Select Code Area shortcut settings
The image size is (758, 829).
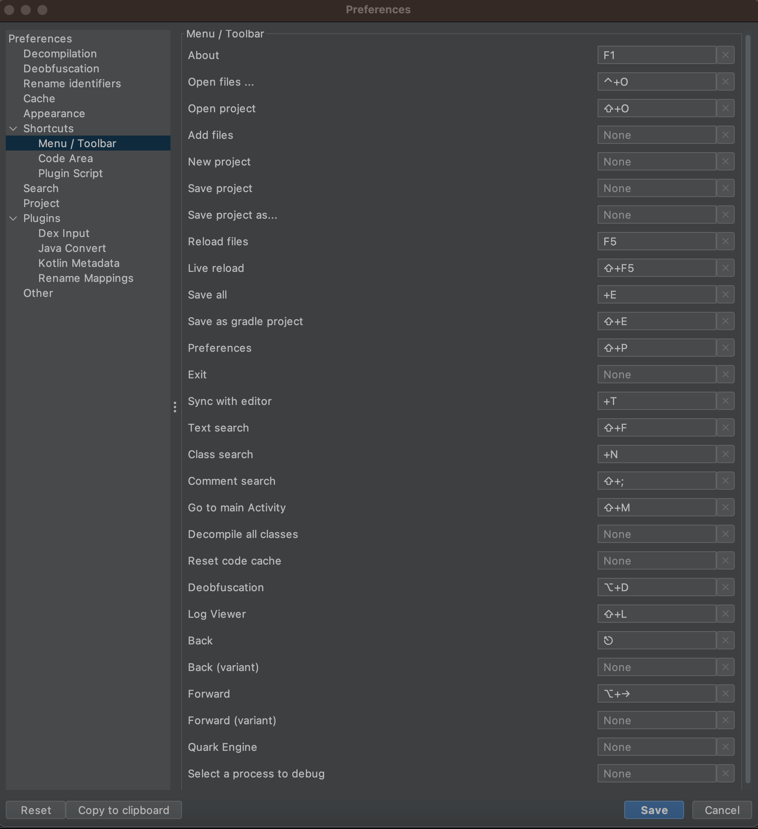(66, 158)
